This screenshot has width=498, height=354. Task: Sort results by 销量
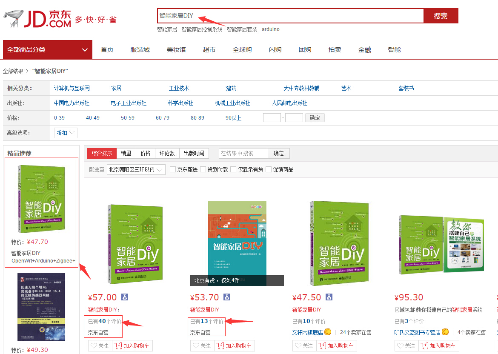pos(126,153)
